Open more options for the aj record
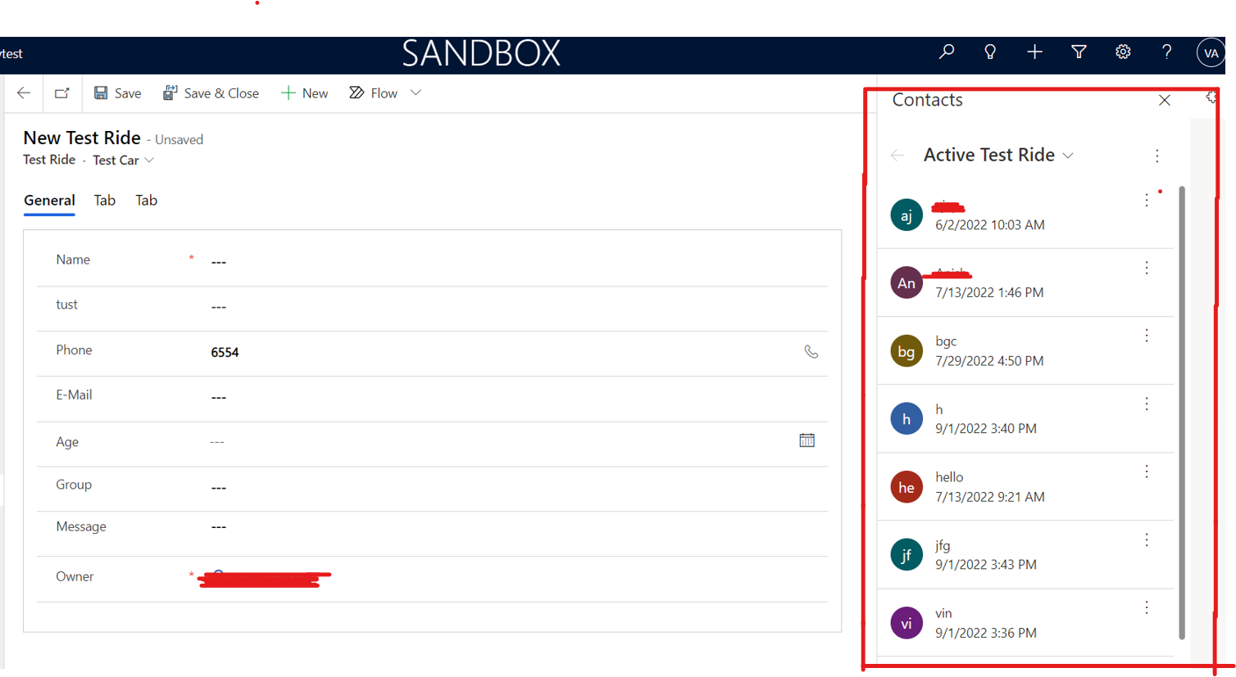 [1147, 201]
